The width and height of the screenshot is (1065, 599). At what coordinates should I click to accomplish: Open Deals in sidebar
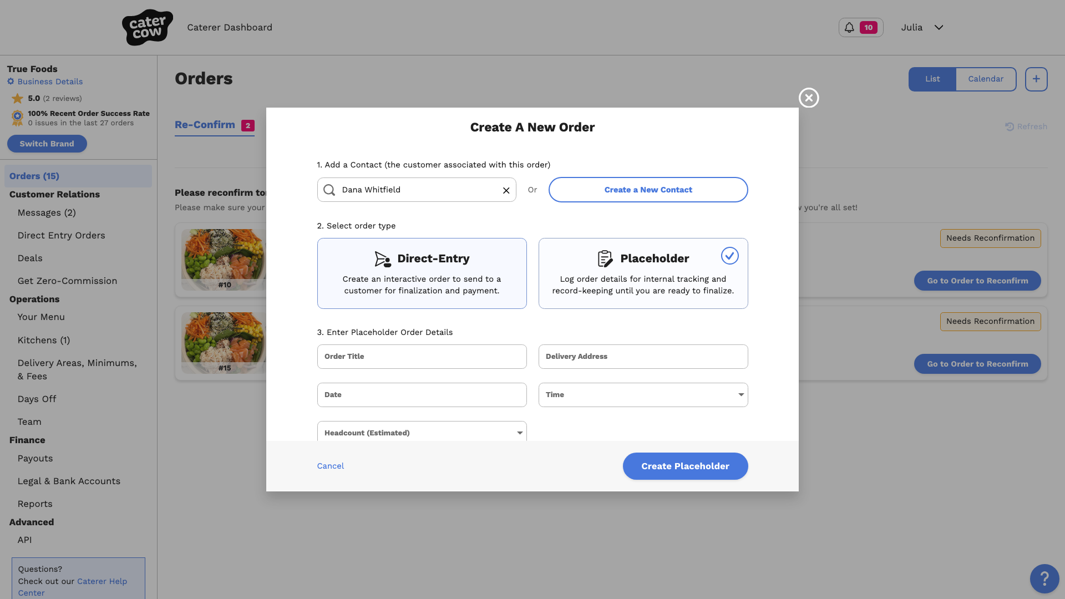[30, 258]
